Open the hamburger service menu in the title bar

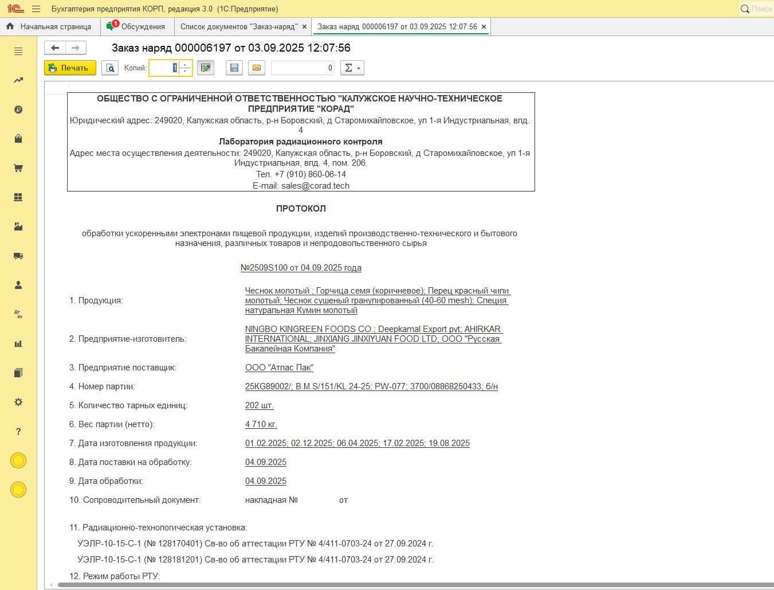pos(36,9)
